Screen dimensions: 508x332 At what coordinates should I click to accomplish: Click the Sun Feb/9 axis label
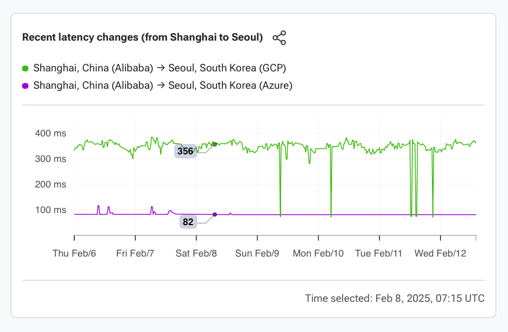(257, 254)
